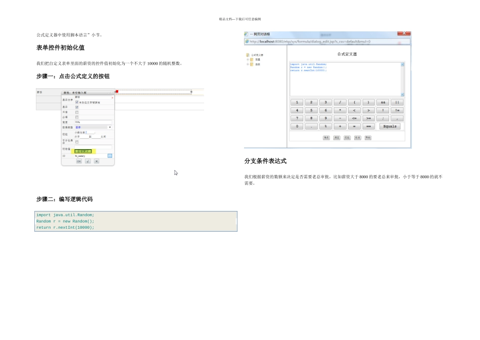480x340 pixels.
Task: Click the greater-than (>) keypad button
Action: (368, 110)
